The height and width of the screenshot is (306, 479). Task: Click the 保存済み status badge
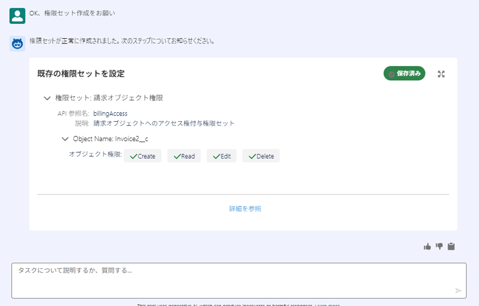pos(405,74)
